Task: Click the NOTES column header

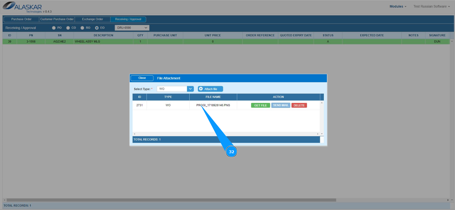Action: (x=413, y=35)
